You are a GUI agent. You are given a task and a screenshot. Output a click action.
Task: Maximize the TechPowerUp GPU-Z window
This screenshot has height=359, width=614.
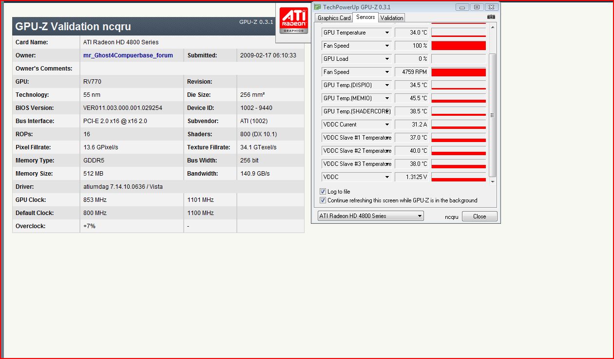pos(477,7)
